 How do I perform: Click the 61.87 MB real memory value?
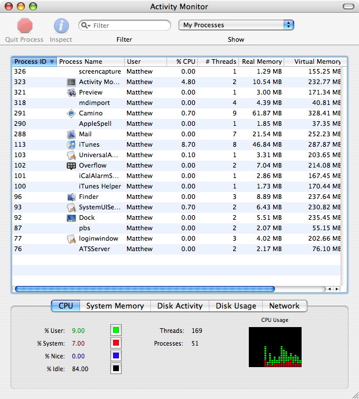click(x=267, y=113)
